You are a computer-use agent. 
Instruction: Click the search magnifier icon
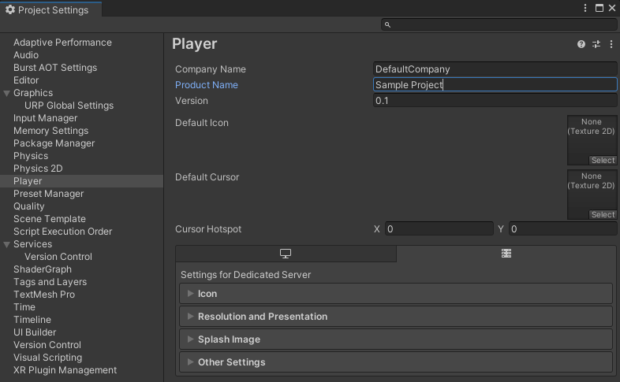pos(387,25)
